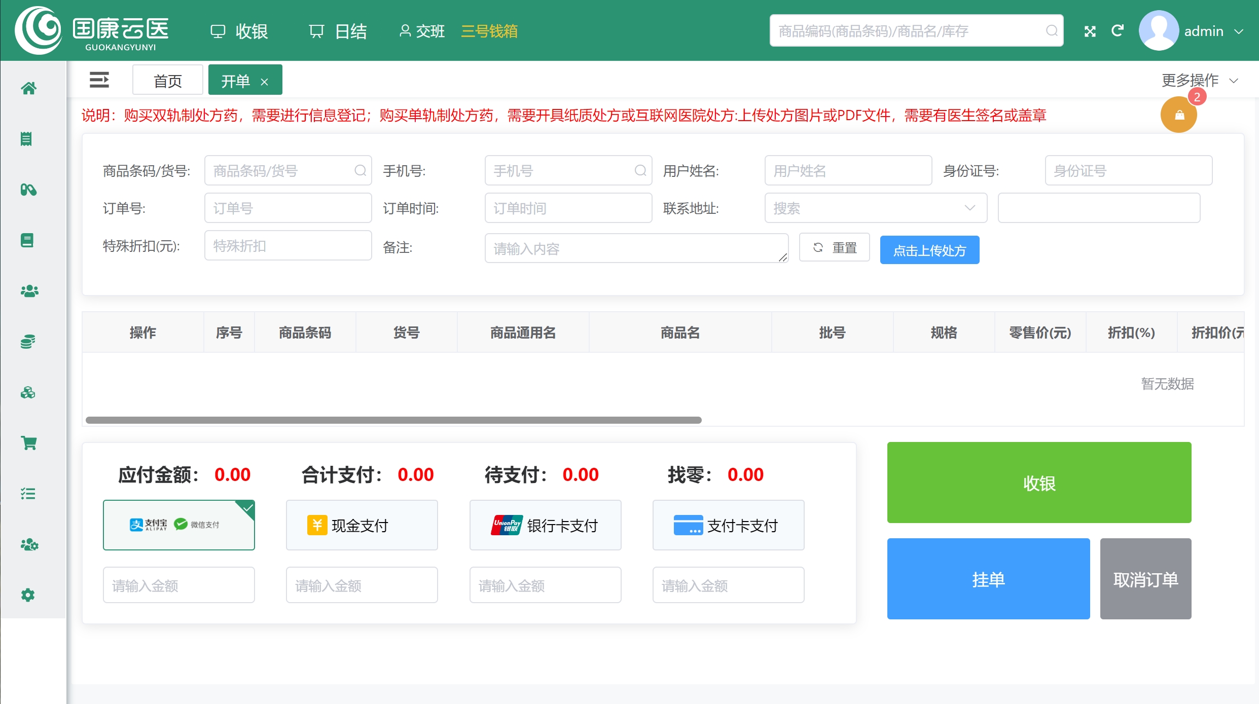1259x704 pixels.
Task: Click the shopping cart icon in sidebar
Action: (x=28, y=443)
